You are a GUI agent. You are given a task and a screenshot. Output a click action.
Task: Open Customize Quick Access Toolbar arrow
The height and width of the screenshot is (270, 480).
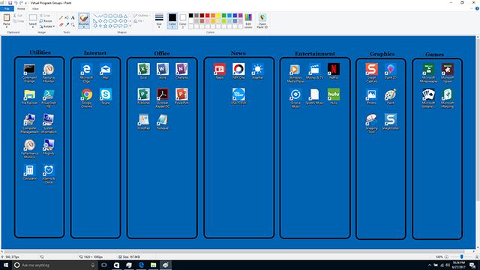pos(25,3)
